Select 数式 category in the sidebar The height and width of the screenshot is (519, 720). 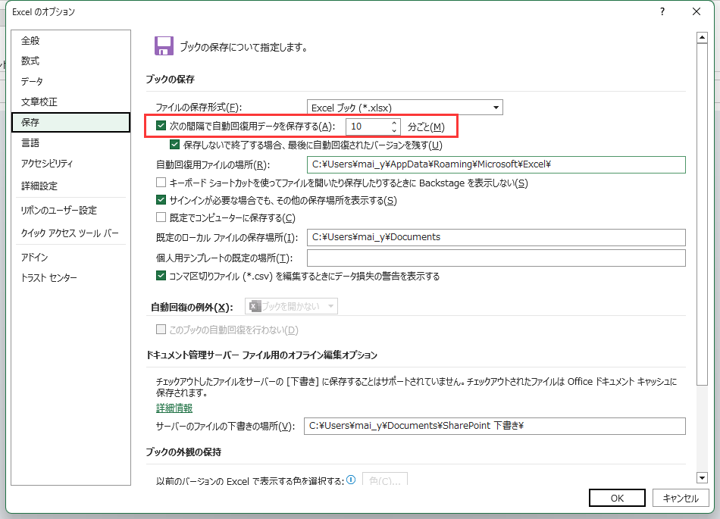(30, 61)
